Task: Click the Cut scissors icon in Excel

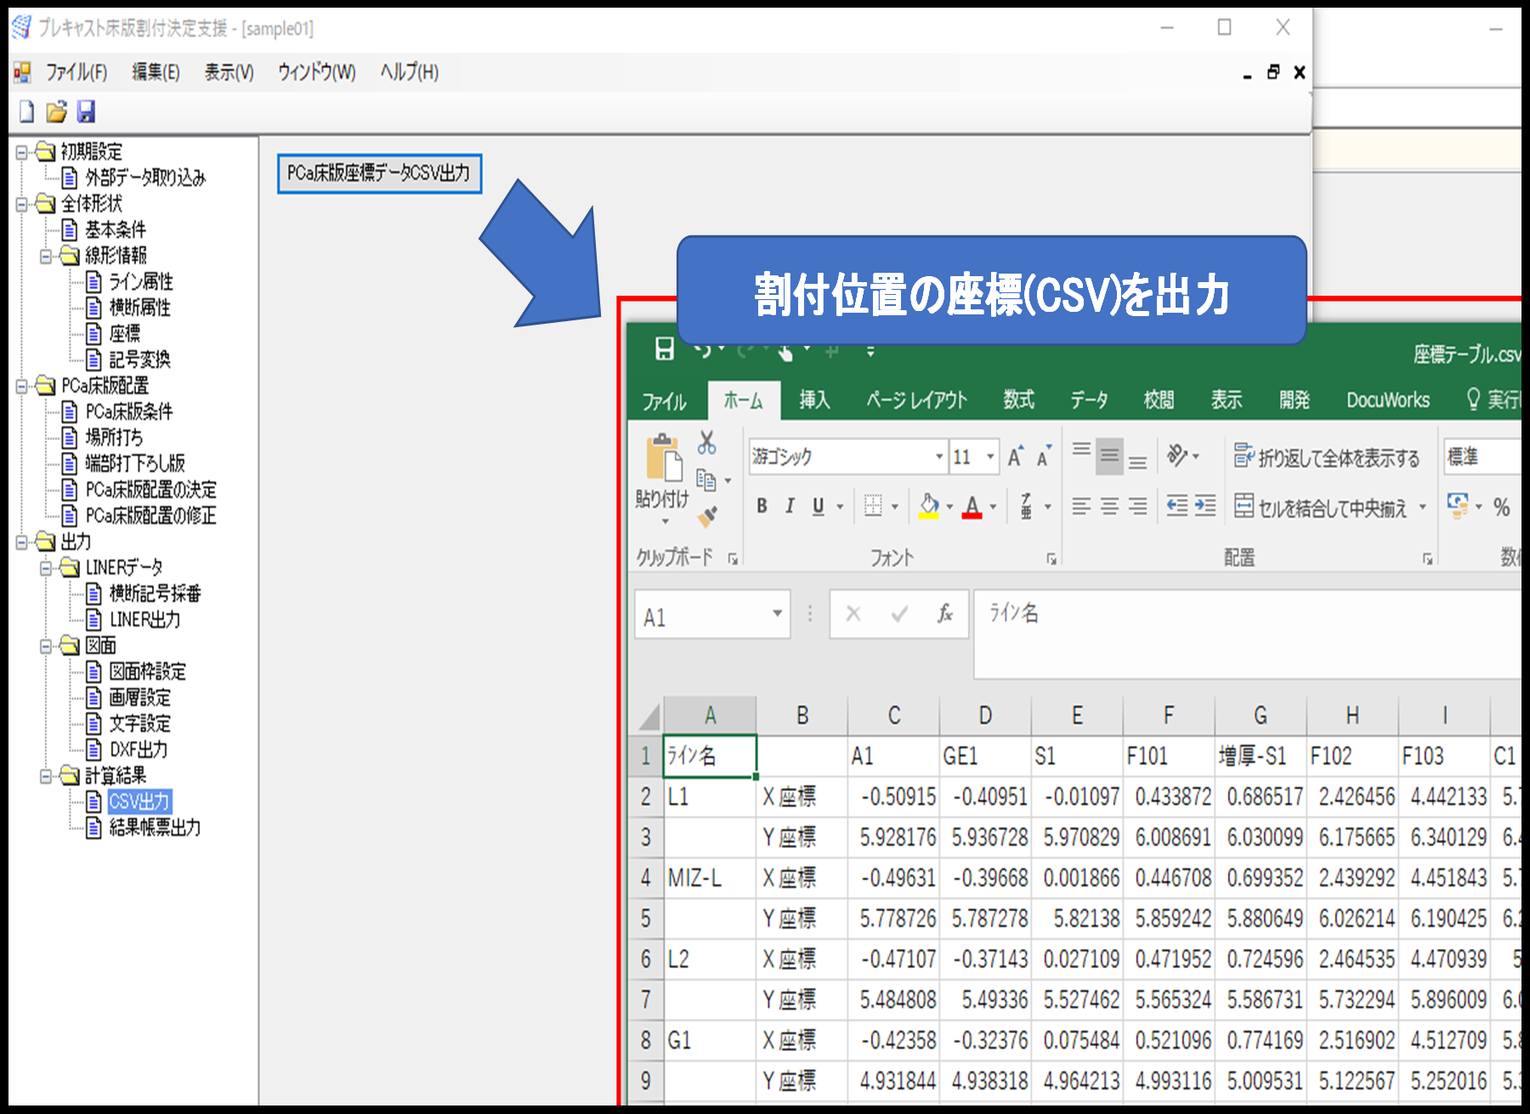Action: point(706,443)
